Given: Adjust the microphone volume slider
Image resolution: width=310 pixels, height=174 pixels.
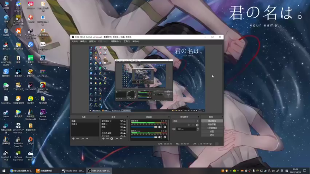Looking at the screenshot, I should pos(144,137).
